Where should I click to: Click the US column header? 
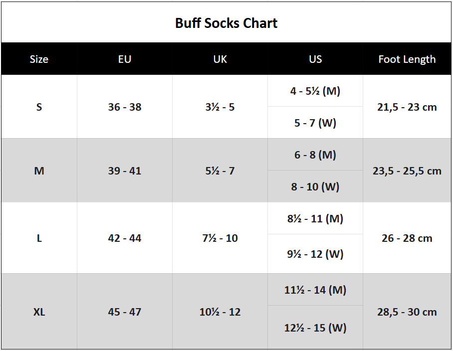point(315,59)
